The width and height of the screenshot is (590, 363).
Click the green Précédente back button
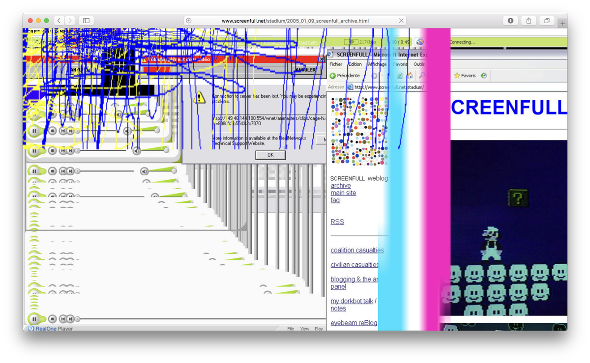[x=345, y=76]
